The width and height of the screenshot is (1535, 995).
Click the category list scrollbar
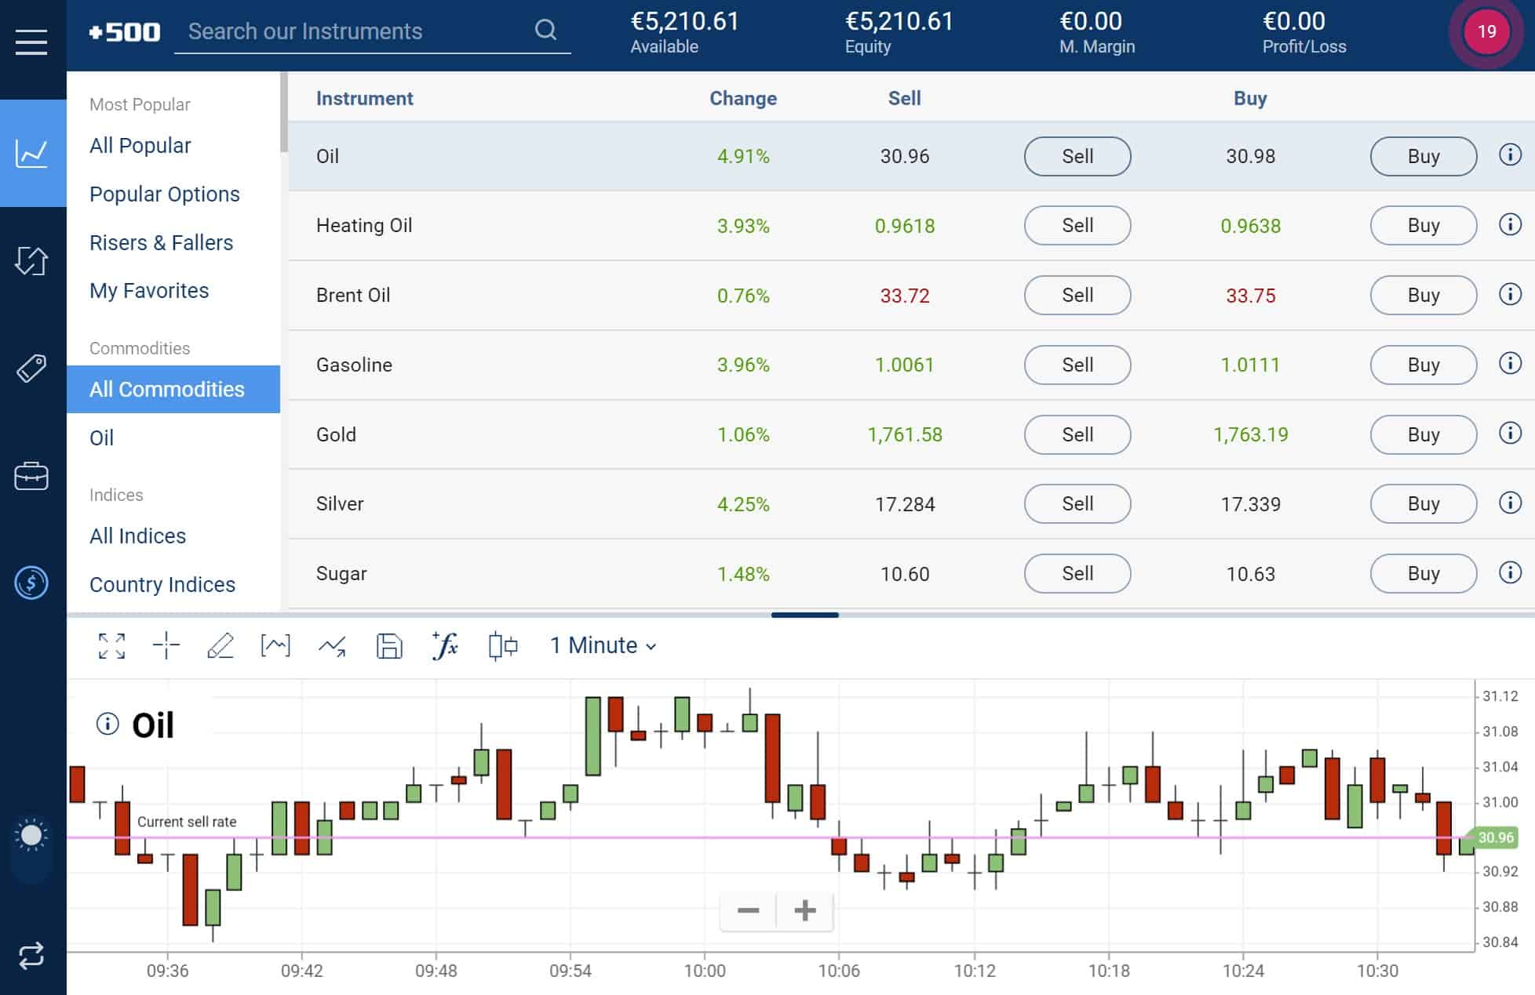coord(284,111)
